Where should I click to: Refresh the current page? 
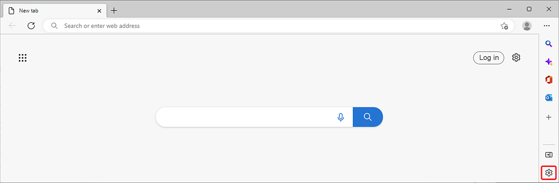tap(31, 26)
